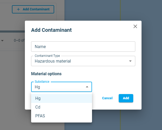Screen dimensions: 162x130
Task: Close the Add Contaminant dialog with X
Action: click(135, 26)
